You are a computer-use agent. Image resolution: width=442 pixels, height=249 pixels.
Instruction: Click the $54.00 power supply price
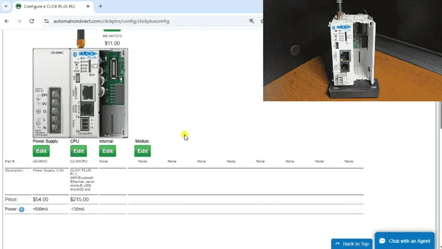[40, 199]
